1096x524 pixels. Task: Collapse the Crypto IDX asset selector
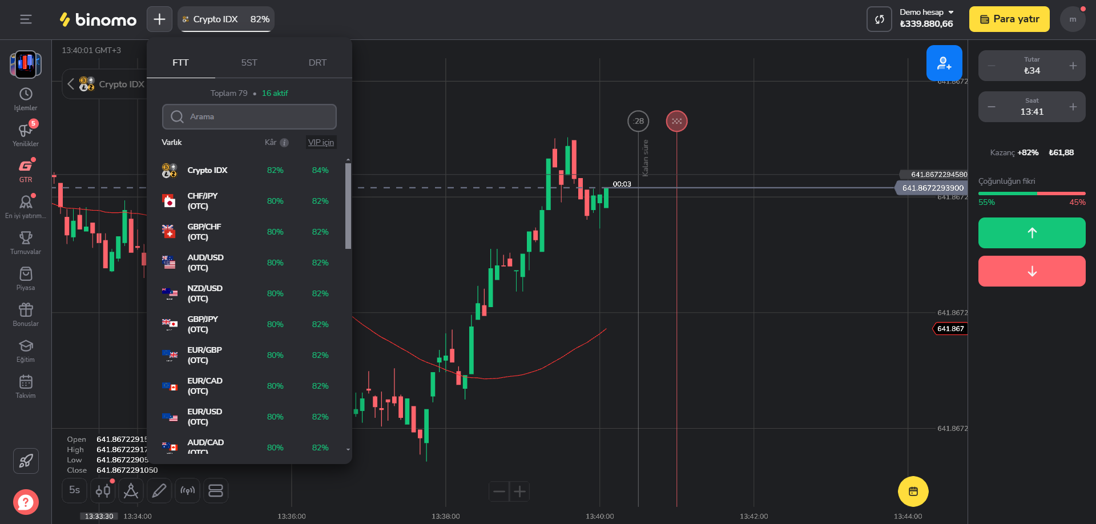(x=71, y=84)
